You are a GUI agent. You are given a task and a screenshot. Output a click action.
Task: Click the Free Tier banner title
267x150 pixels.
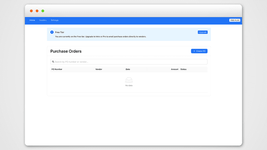click(60, 32)
